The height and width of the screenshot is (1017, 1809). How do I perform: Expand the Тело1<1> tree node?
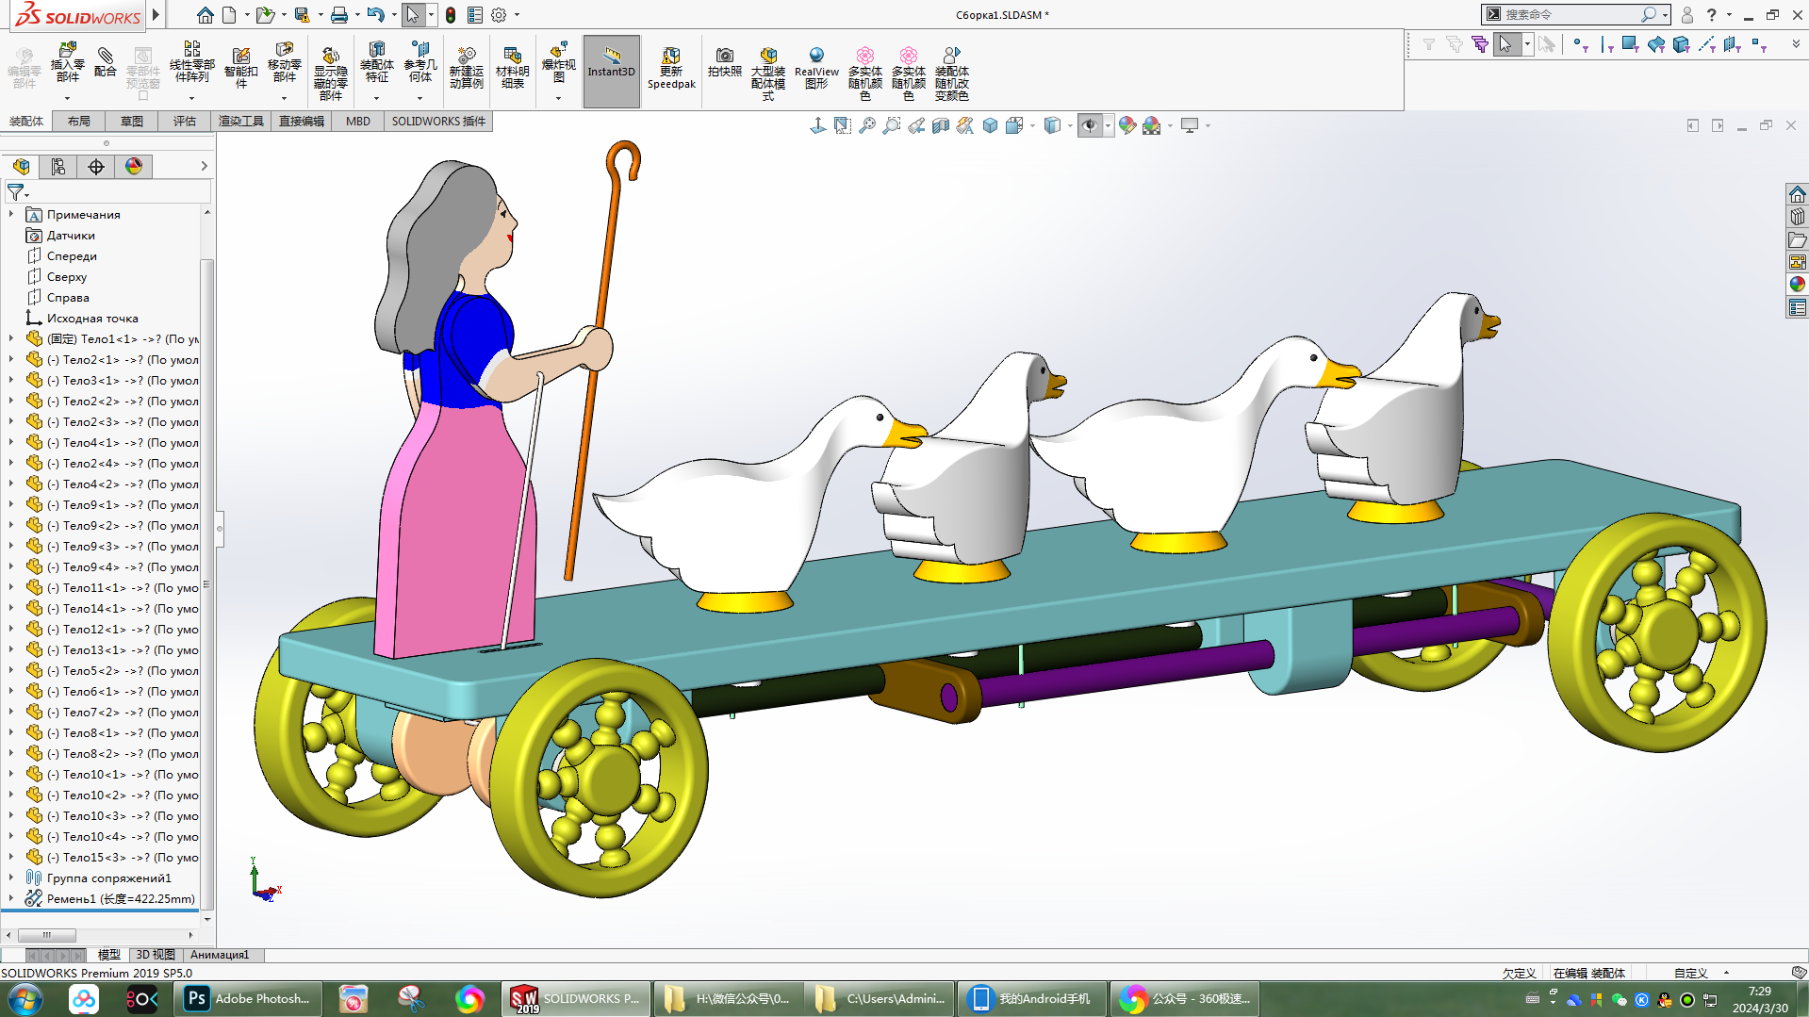[x=11, y=338]
